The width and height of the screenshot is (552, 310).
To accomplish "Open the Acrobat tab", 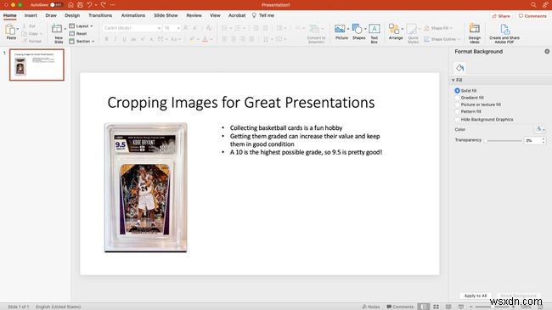I will pyautogui.click(x=237, y=15).
